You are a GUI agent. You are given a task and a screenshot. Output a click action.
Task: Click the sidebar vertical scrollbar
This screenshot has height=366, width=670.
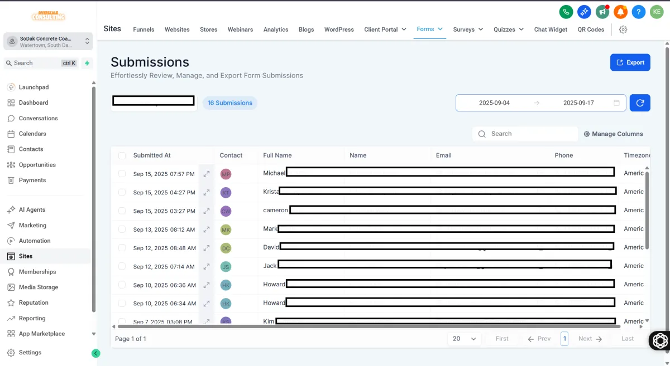coord(94,199)
